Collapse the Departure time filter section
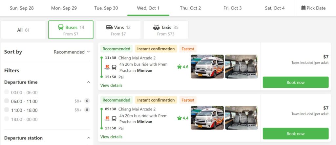The width and height of the screenshot is (336, 145). coord(89,82)
